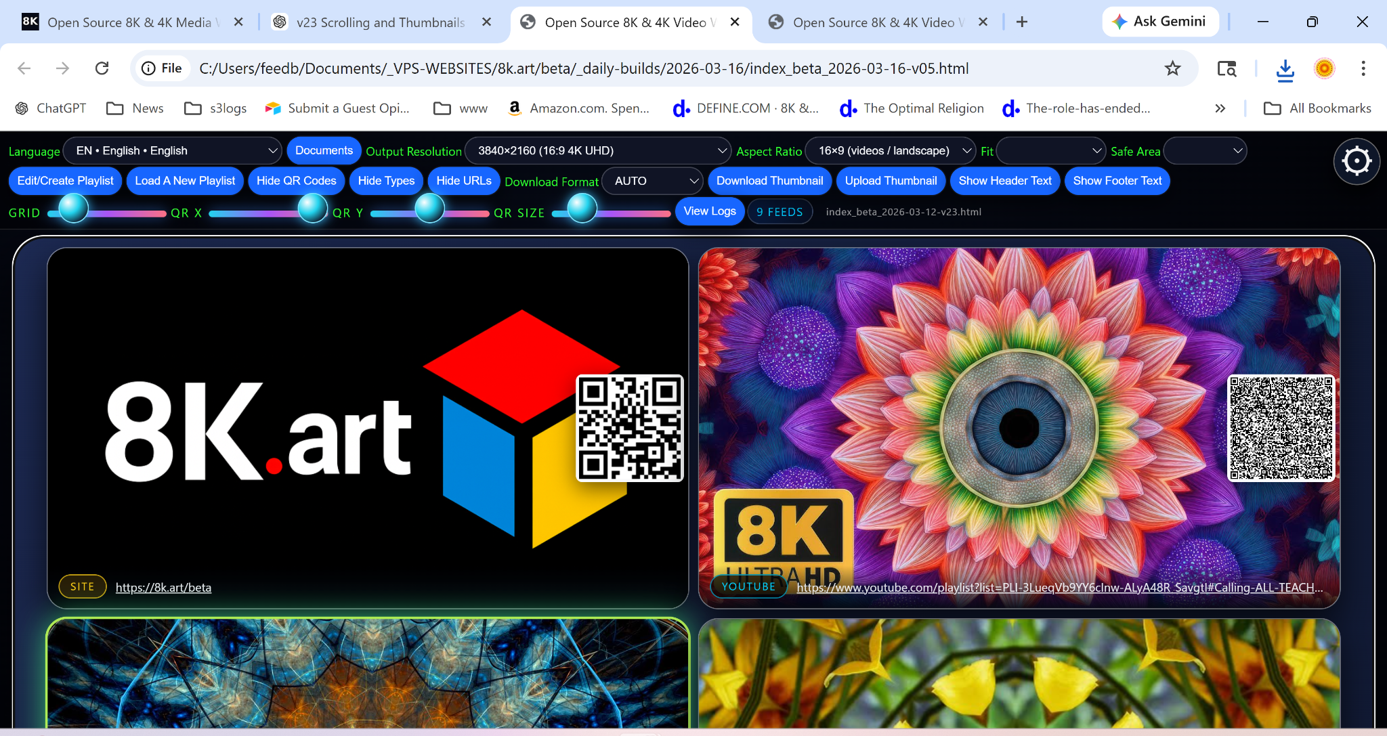Screen dimensions: 1387x736
Task: Open the Aspect Ratio dropdown
Action: pos(891,151)
